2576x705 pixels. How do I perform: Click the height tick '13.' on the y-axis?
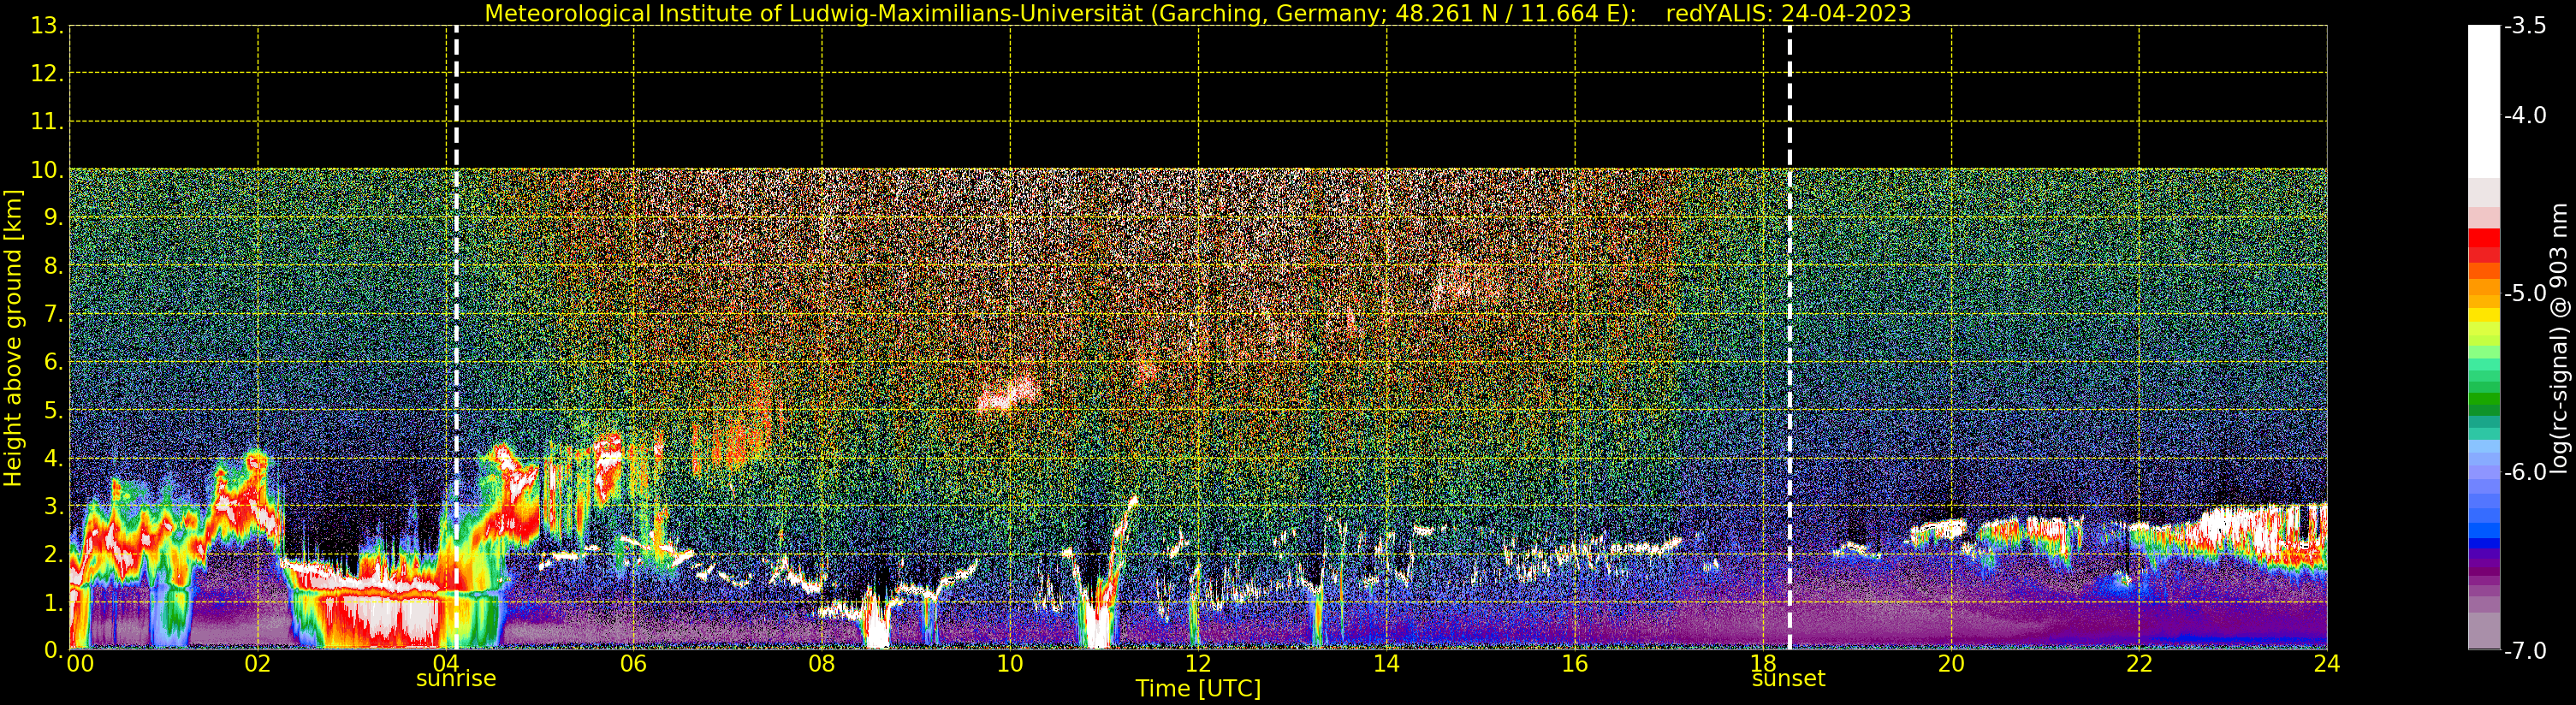coord(47,26)
